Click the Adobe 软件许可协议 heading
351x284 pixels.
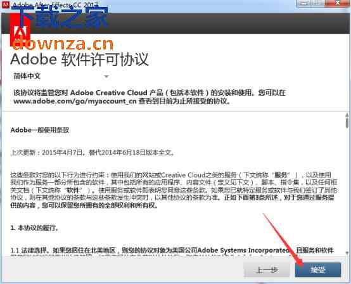coord(79,60)
